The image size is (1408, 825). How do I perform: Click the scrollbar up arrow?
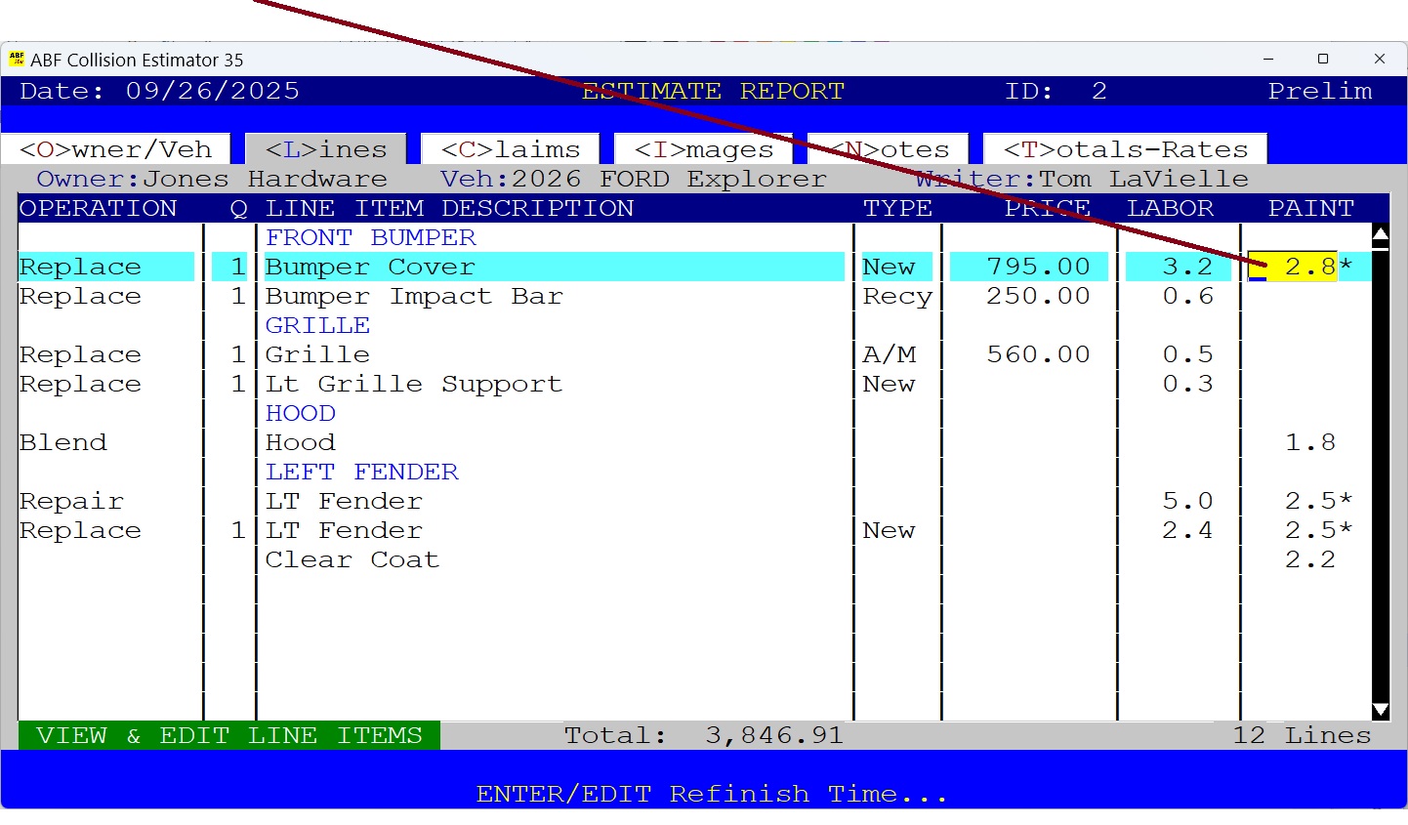pos(1380,233)
